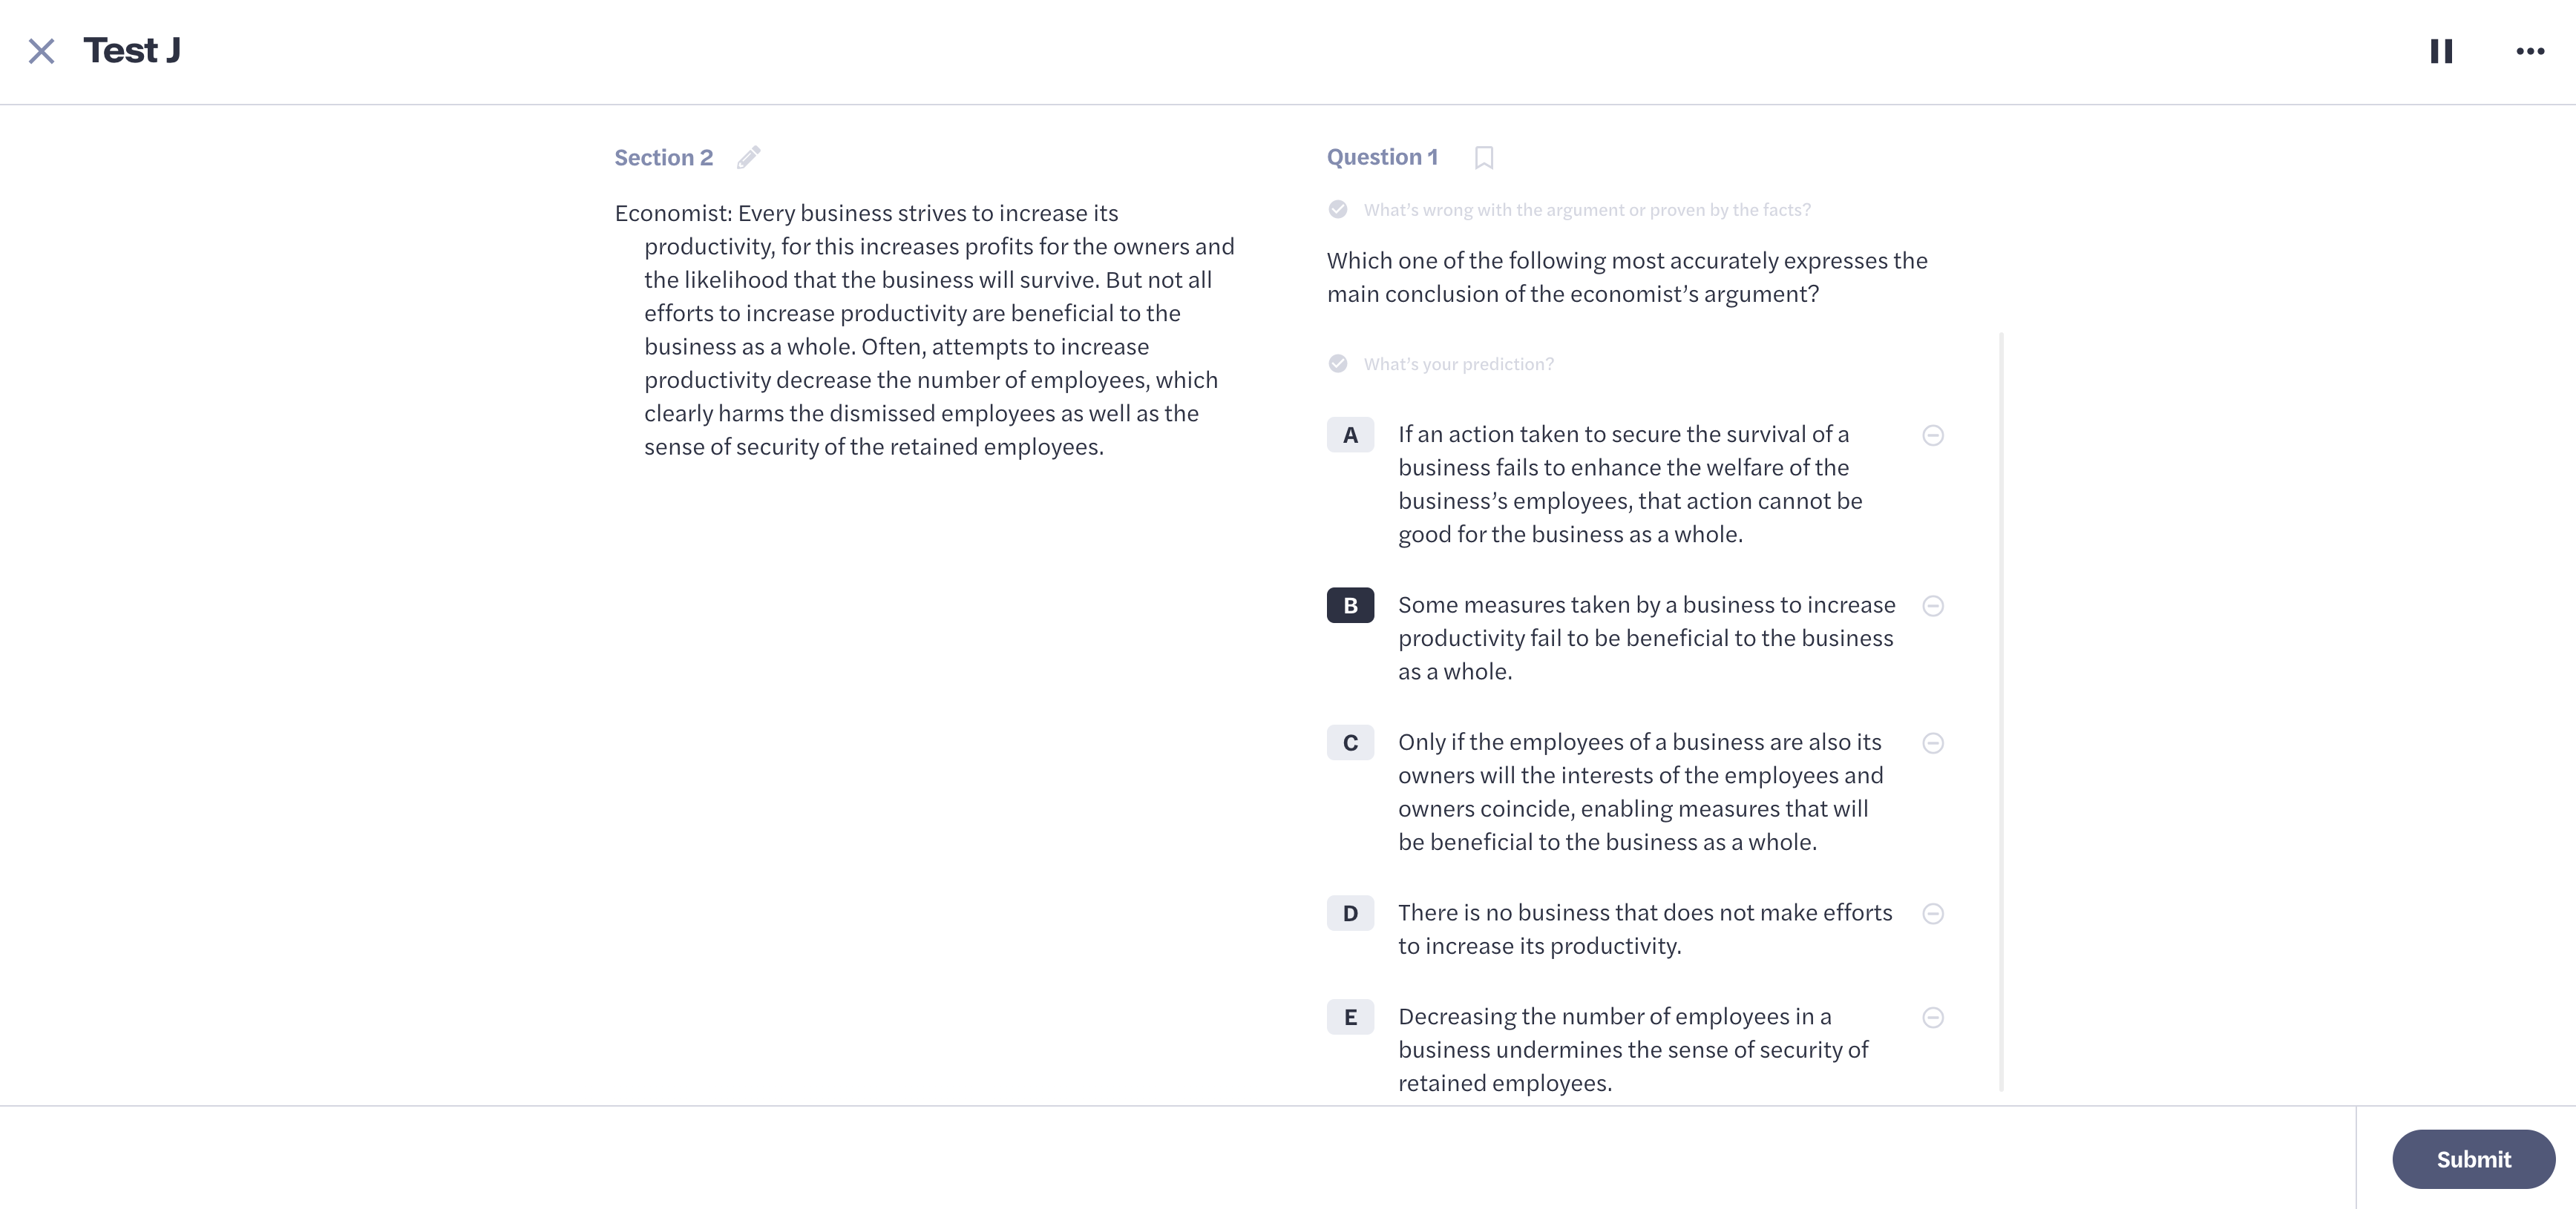Eliminate answer C with its minus circle
This screenshot has width=2576, height=1209.
click(x=1933, y=742)
